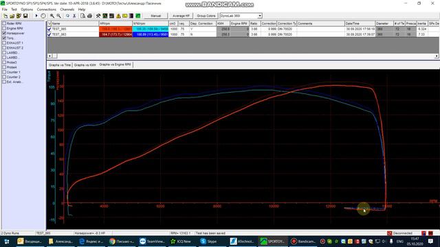
Task: Click the document page toolbar icon
Action: pyautogui.click(x=82, y=16)
